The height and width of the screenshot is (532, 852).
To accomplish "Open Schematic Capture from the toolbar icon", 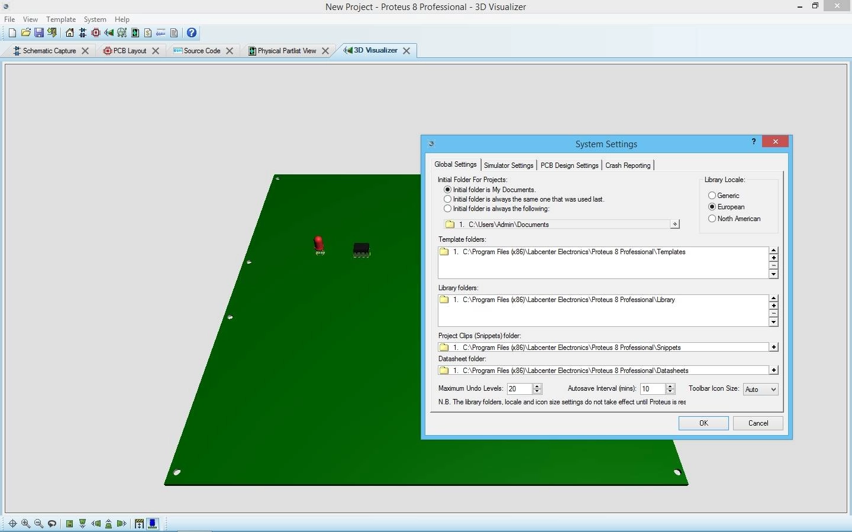I will (83, 33).
